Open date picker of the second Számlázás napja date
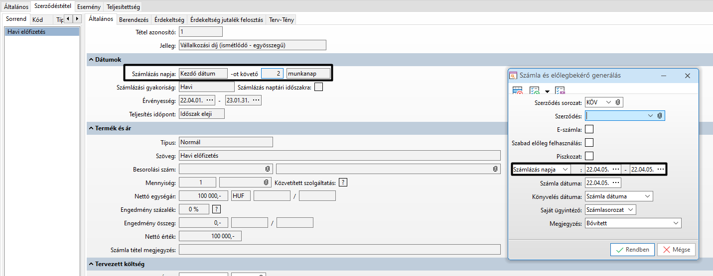Image resolution: width=713 pixels, height=276 pixels. point(661,169)
